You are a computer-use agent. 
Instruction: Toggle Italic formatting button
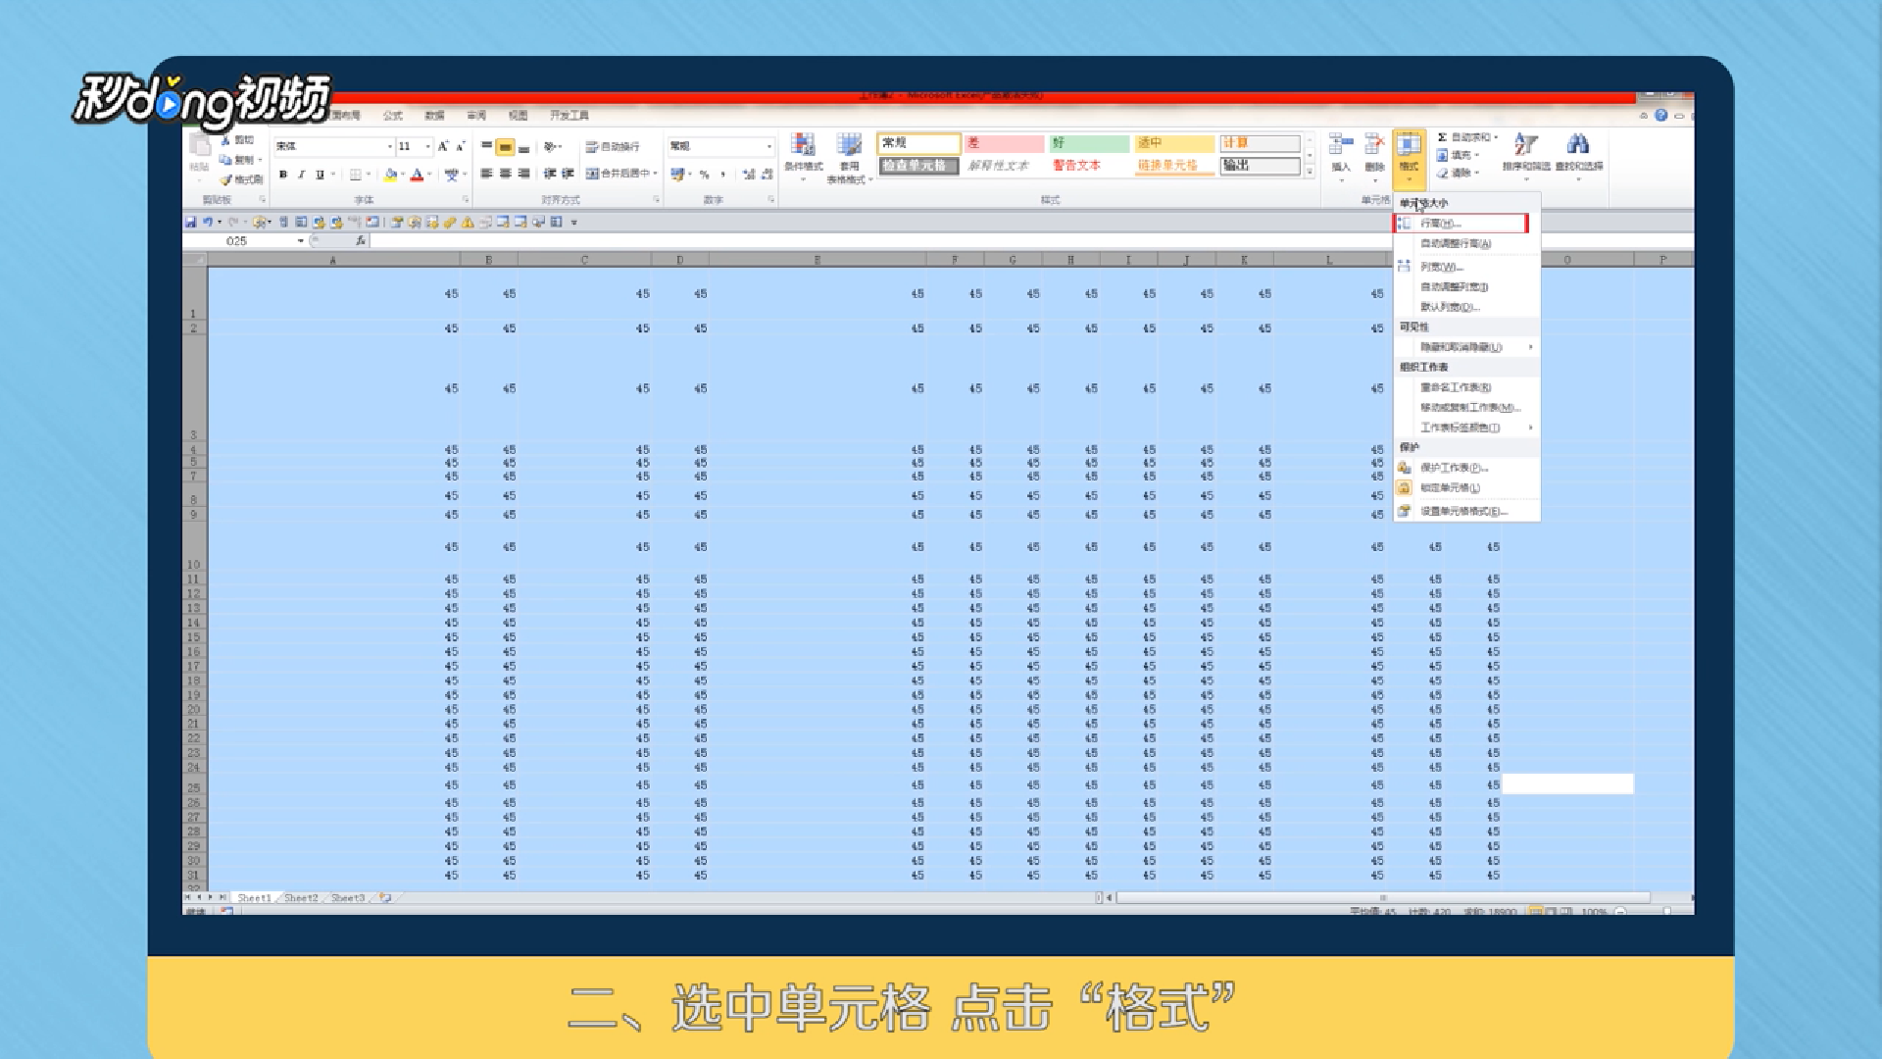pyautogui.click(x=302, y=175)
